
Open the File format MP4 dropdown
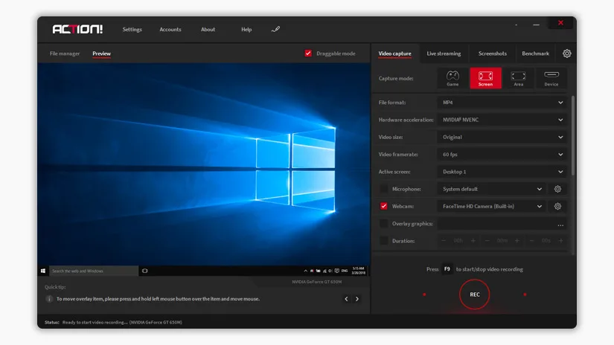click(502, 103)
